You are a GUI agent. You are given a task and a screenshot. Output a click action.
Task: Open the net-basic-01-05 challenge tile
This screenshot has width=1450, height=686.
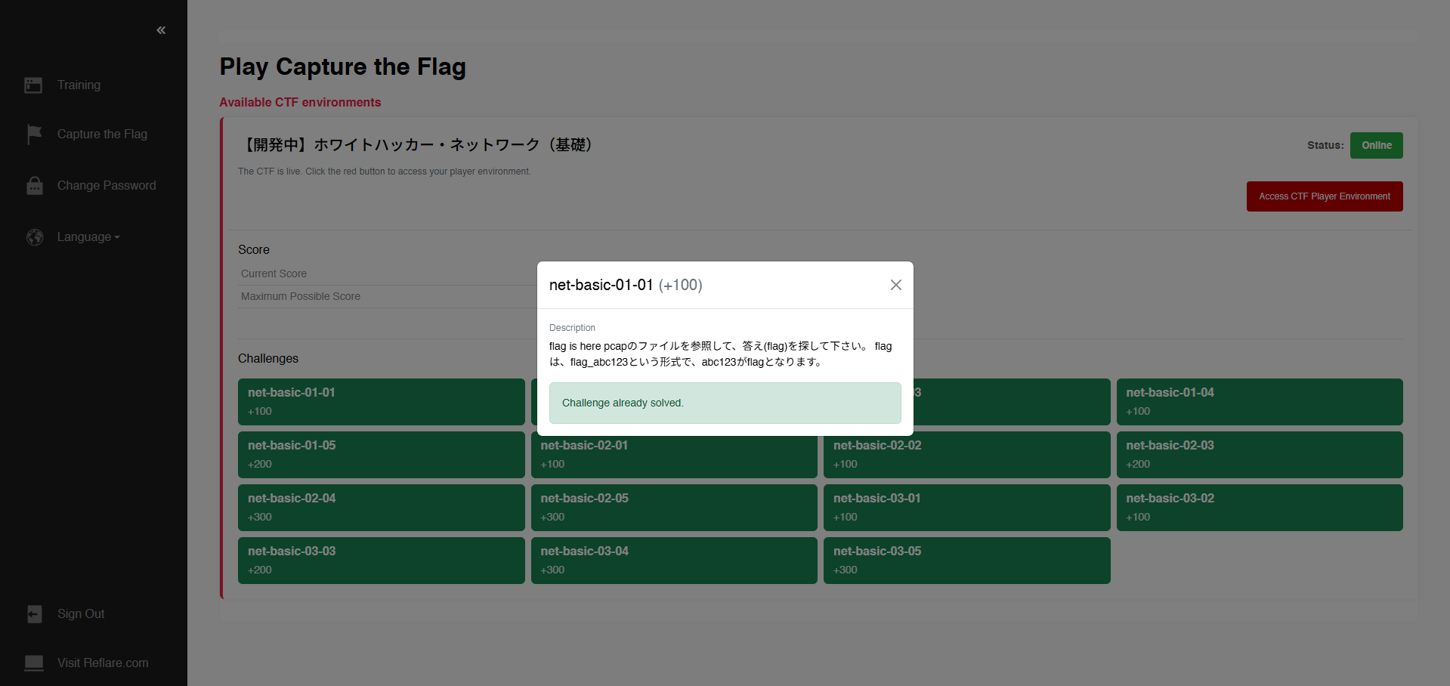[381, 454]
